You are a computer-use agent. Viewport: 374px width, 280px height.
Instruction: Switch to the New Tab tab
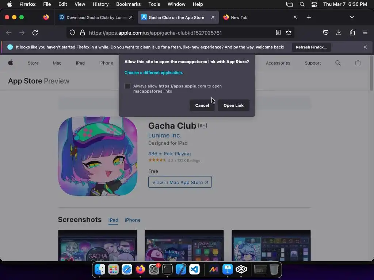pyautogui.click(x=260, y=17)
